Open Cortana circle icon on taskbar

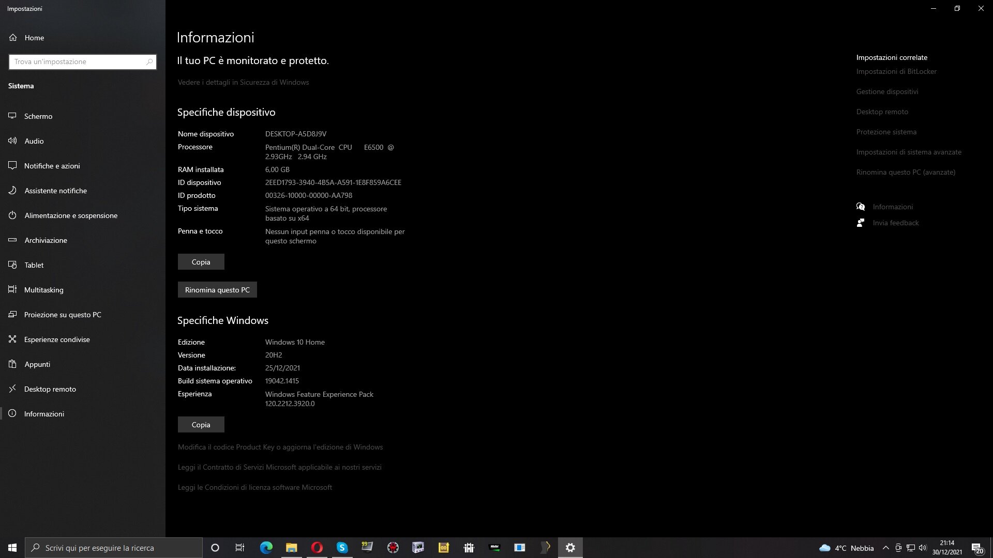pos(215,548)
